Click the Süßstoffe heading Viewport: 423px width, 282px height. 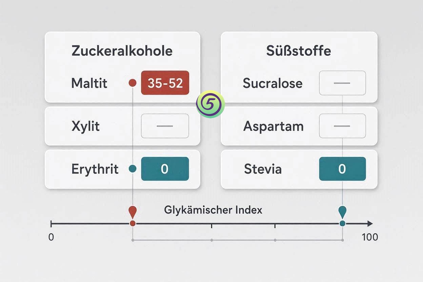(299, 51)
